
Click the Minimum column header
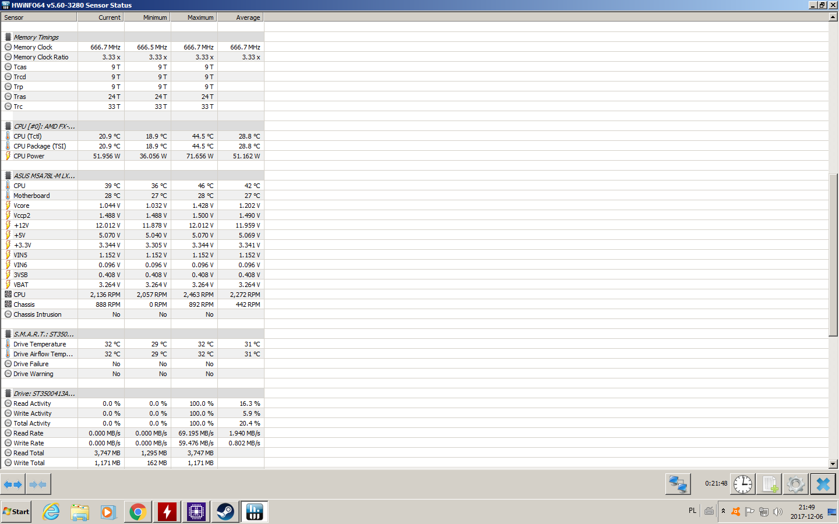click(x=147, y=17)
